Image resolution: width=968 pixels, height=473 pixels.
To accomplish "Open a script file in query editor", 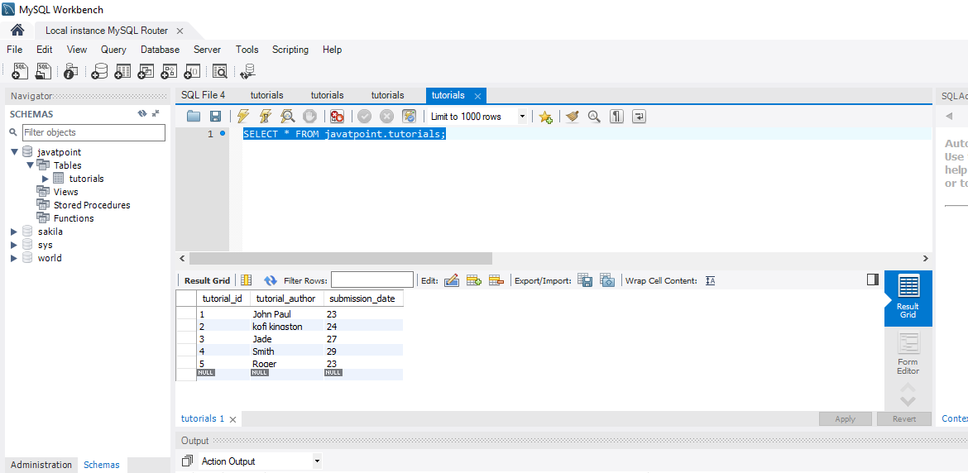I will (194, 116).
